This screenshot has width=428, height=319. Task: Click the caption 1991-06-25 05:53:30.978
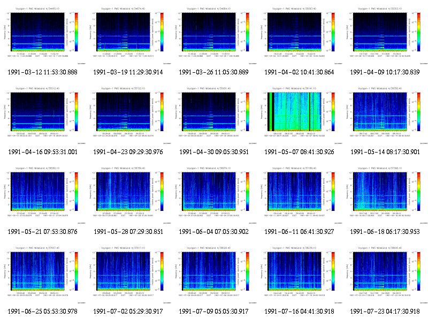[43, 312]
